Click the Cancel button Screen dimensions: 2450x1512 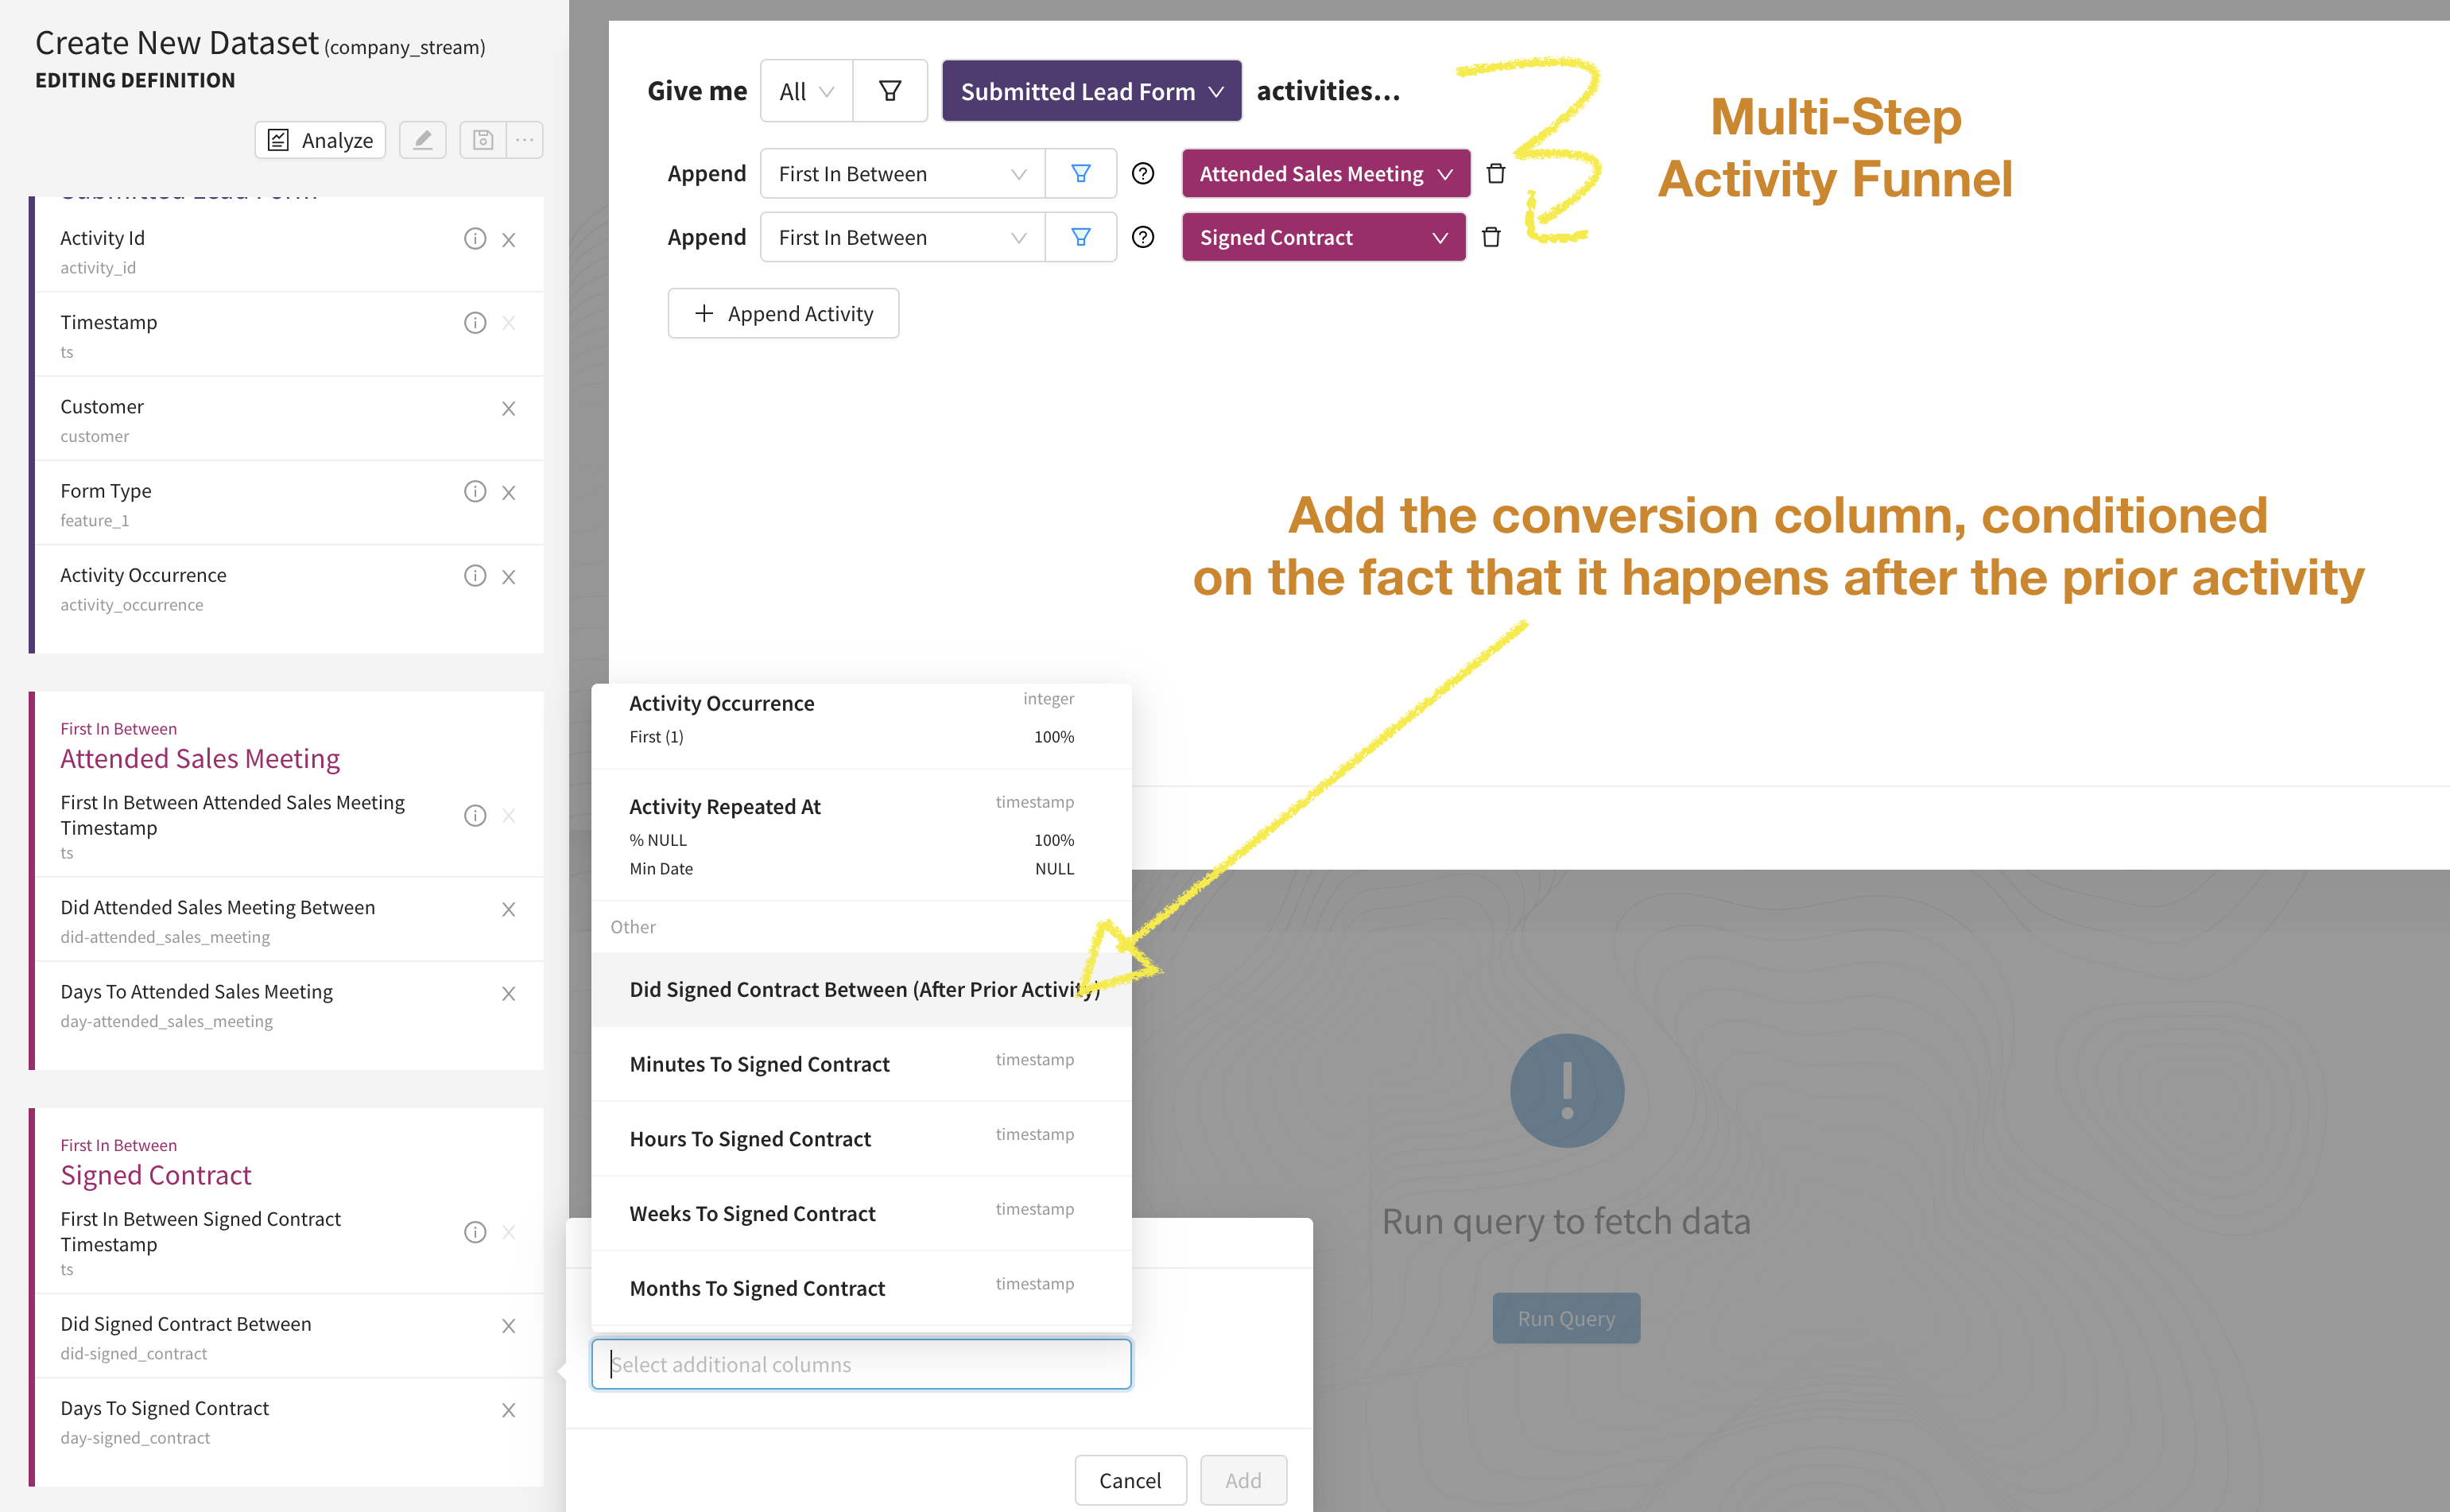pyautogui.click(x=1130, y=1479)
